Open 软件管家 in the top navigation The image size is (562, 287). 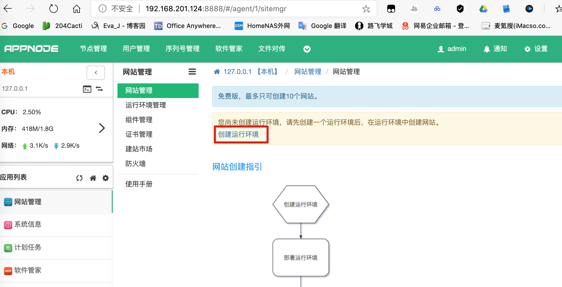coord(229,49)
